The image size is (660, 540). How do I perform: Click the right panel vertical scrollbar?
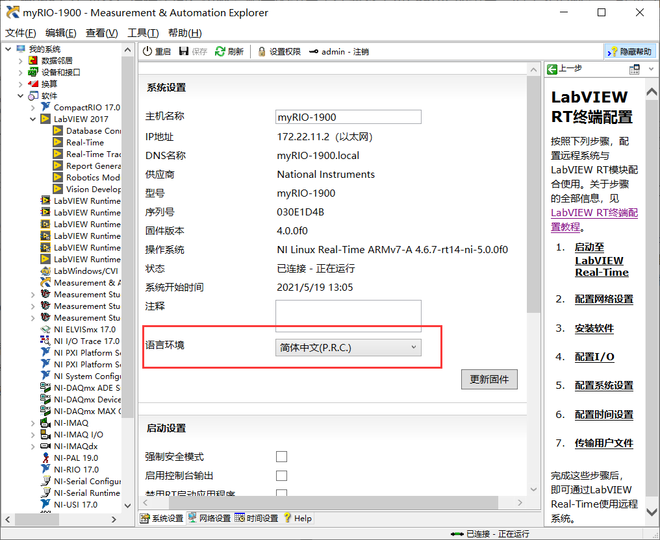651,260
